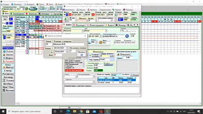
Task: Click the Счета print button
Action: (x=8, y=71)
